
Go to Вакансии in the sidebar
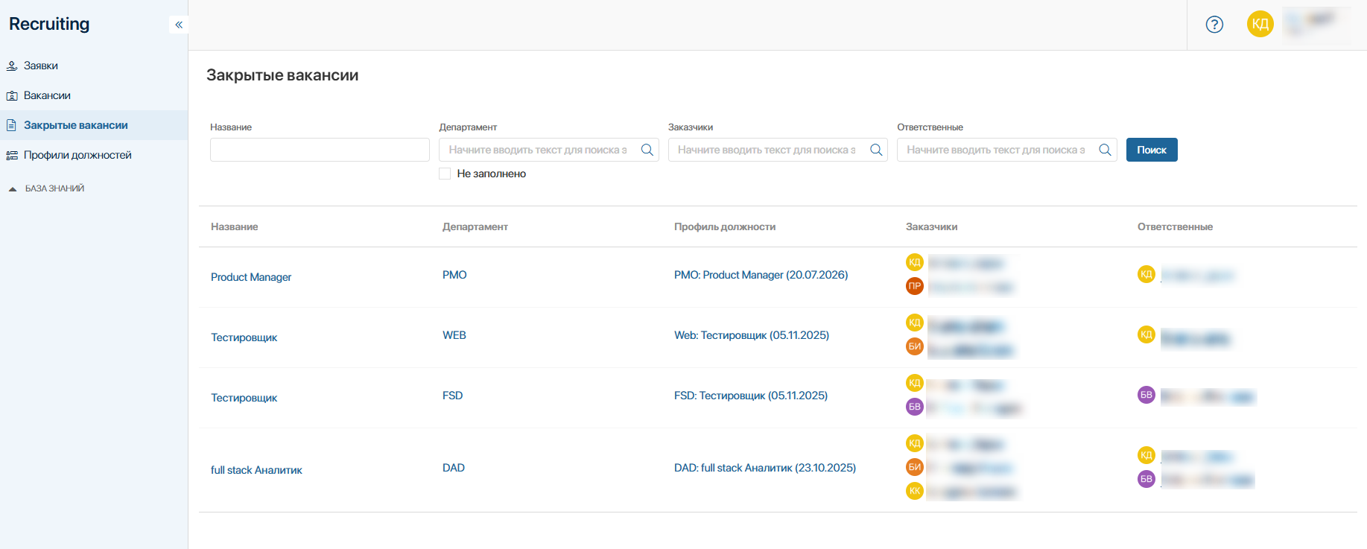point(47,95)
